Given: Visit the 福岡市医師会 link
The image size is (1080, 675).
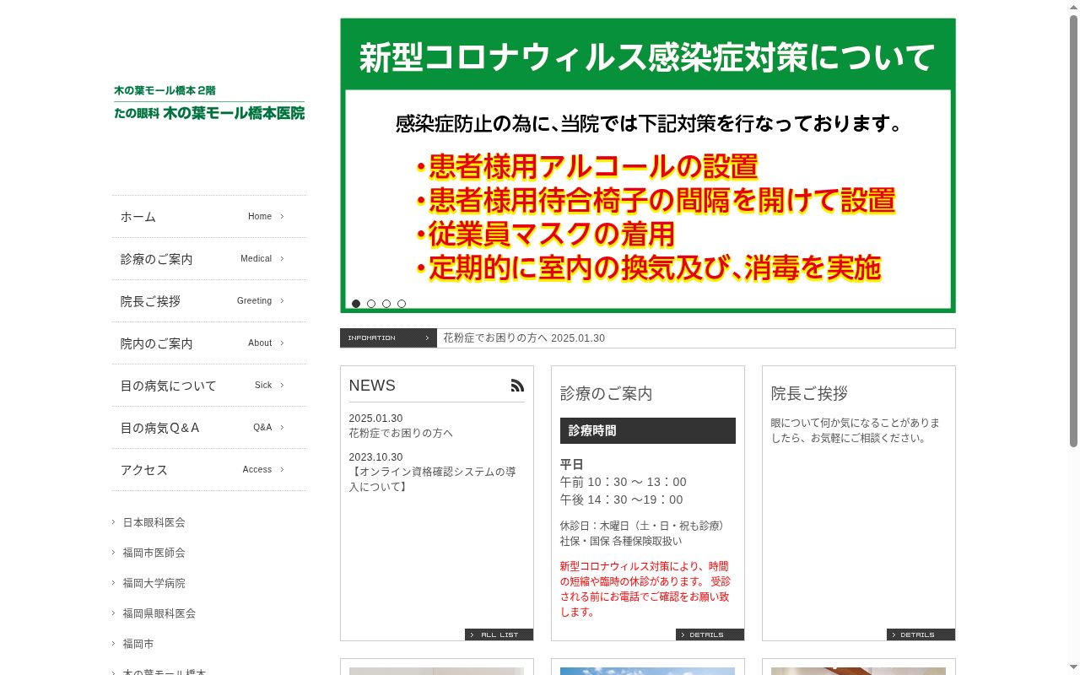Looking at the screenshot, I should [x=154, y=553].
